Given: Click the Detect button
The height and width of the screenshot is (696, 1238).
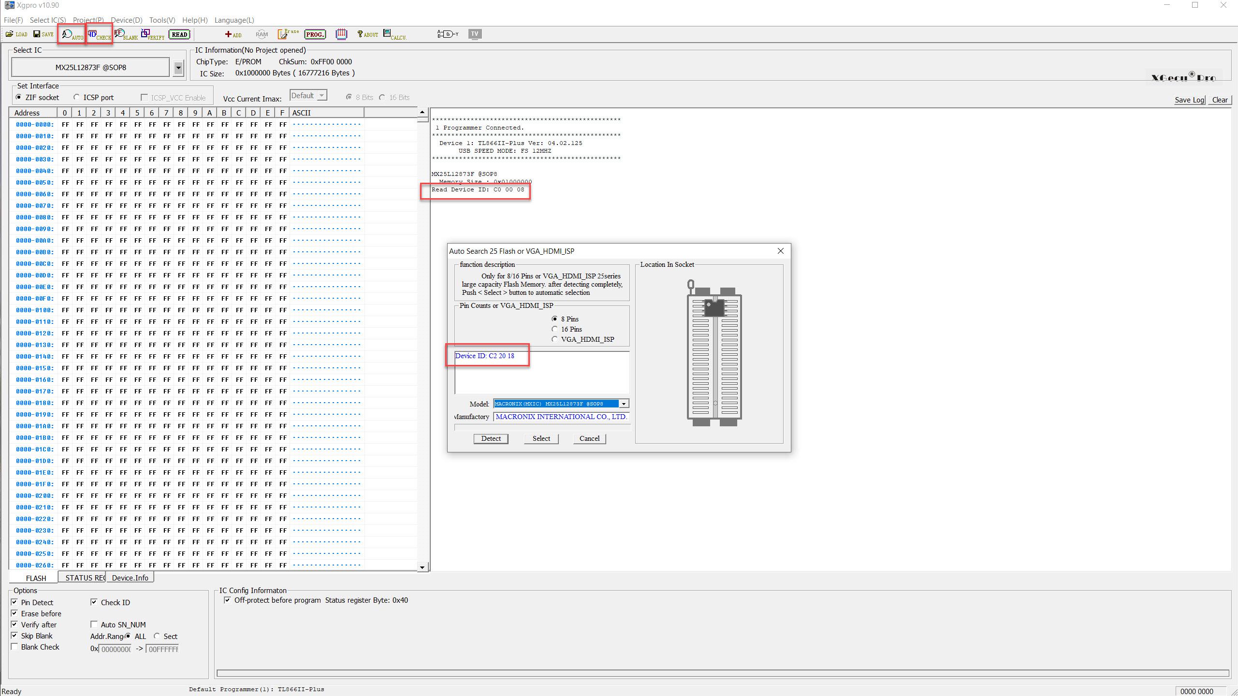Looking at the screenshot, I should (491, 438).
